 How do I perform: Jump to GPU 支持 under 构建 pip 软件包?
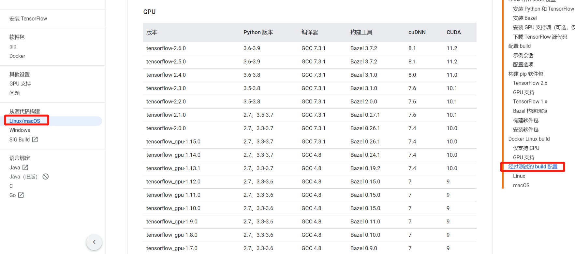pos(524,92)
